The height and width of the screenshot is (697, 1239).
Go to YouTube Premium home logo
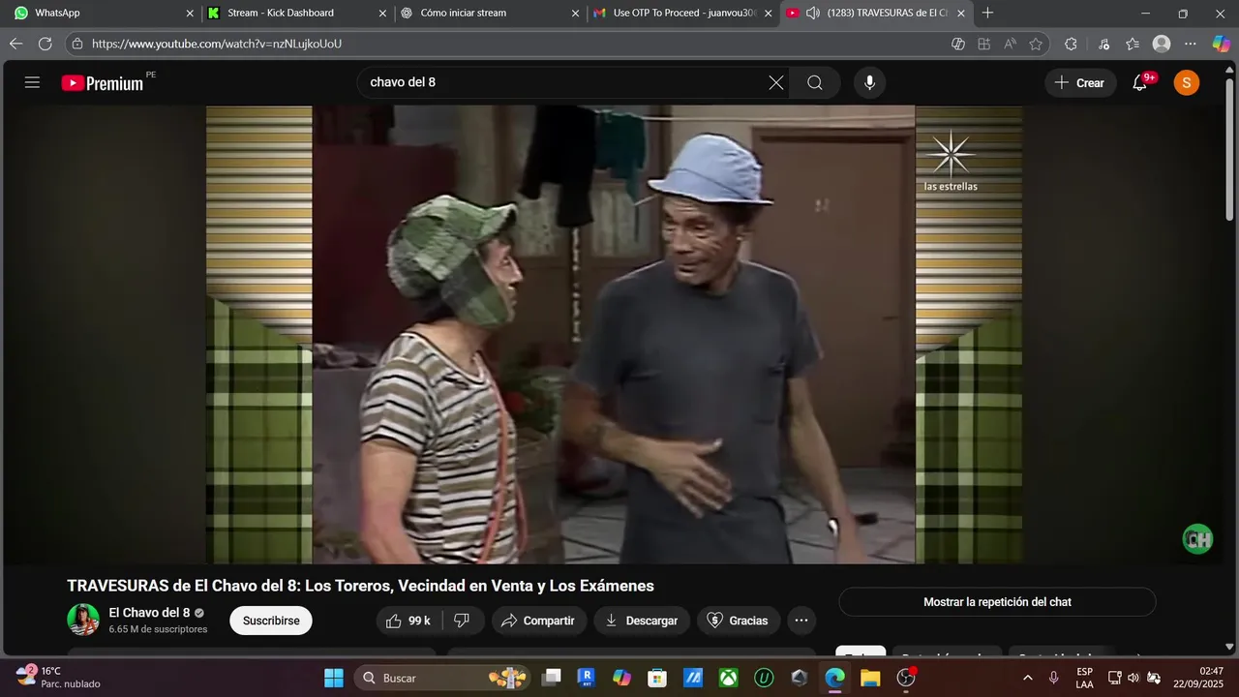click(103, 83)
